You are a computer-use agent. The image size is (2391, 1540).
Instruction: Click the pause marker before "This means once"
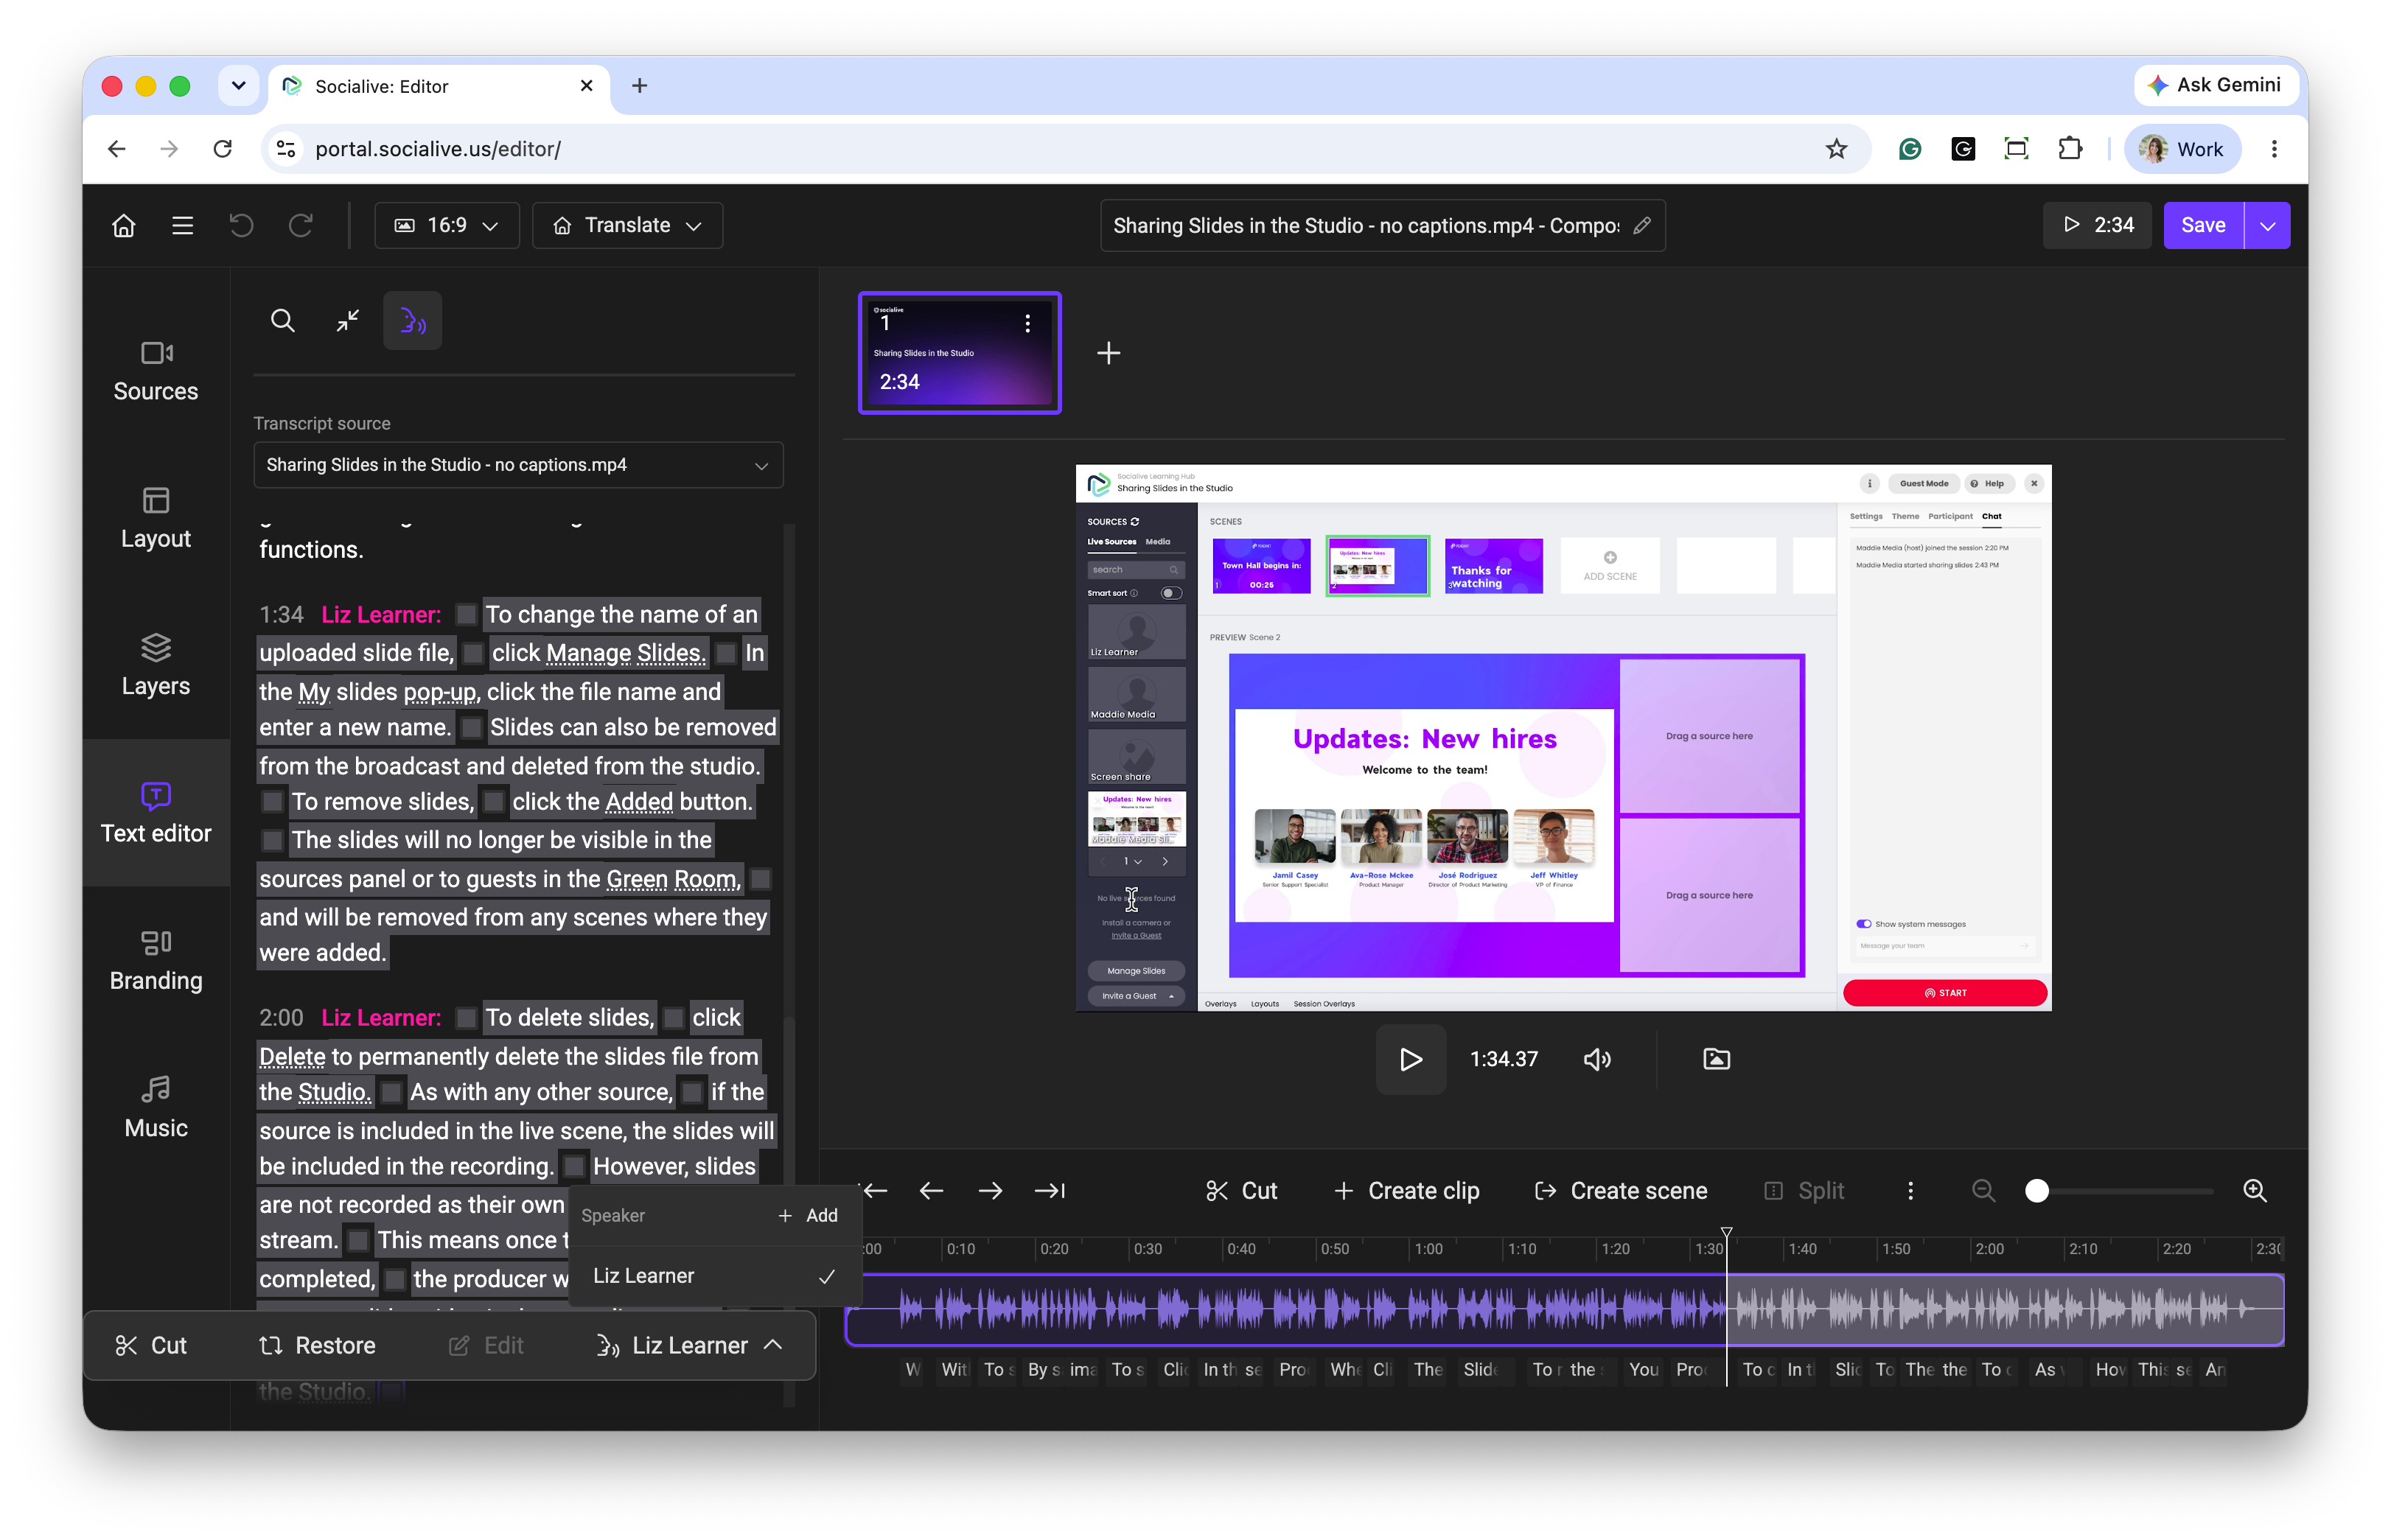pyautogui.click(x=358, y=1241)
